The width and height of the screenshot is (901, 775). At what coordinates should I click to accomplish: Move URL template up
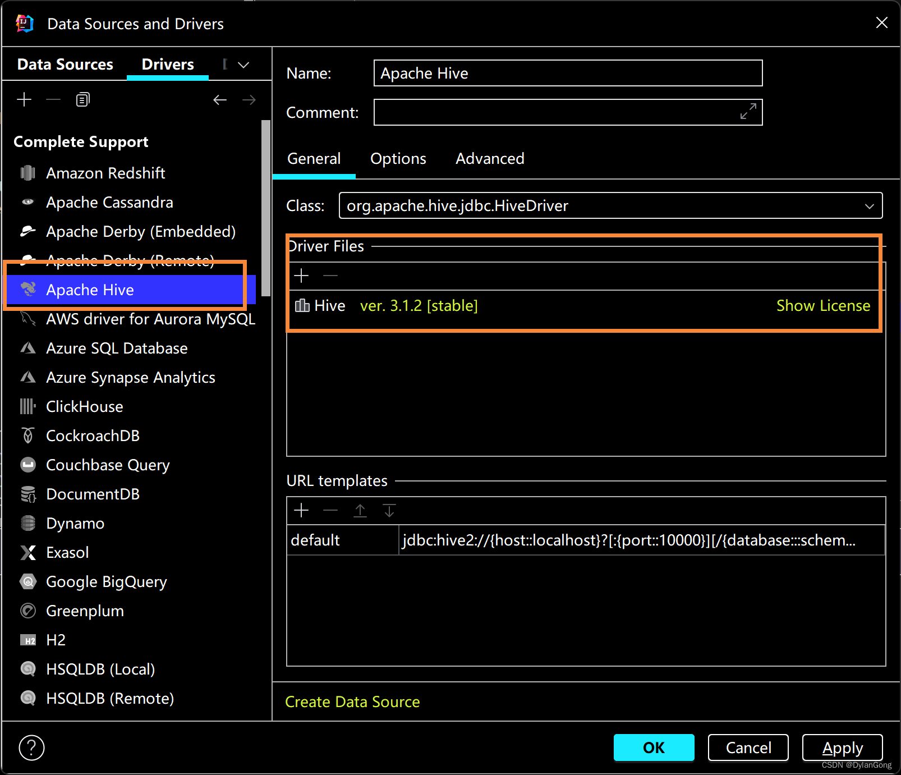(x=360, y=510)
